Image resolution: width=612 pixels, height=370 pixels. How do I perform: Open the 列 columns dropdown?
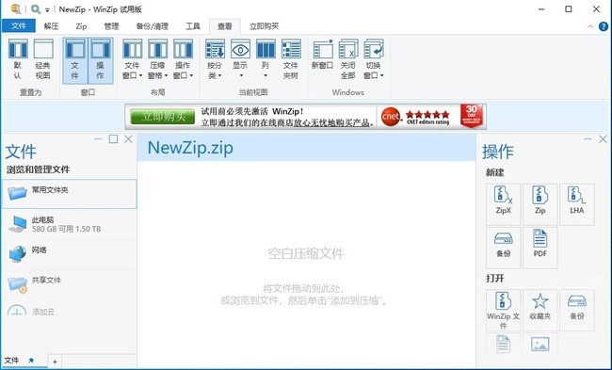click(x=266, y=59)
